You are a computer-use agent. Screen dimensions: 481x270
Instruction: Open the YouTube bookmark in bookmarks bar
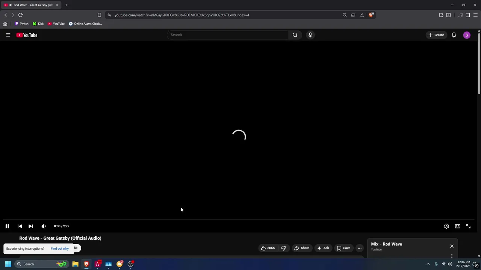56,24
